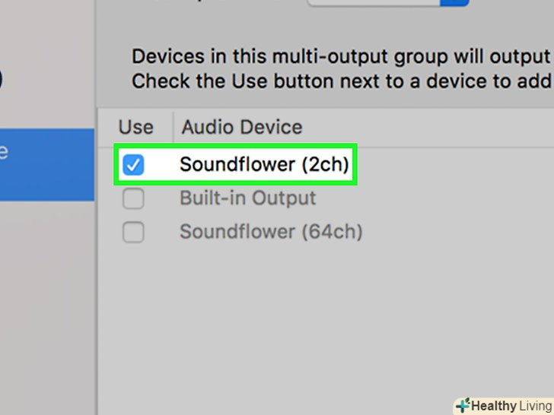554x415 pixels.
Task: Click empty sidebar area below selected device
Action: 46,304
